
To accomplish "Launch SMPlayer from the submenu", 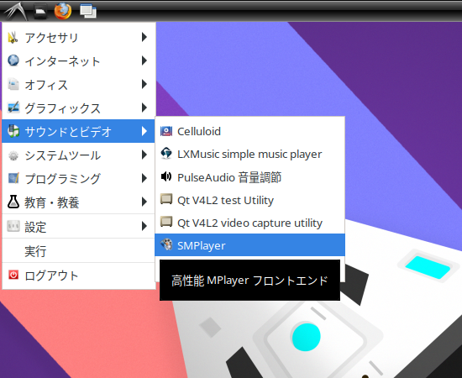I will [249, 244].
